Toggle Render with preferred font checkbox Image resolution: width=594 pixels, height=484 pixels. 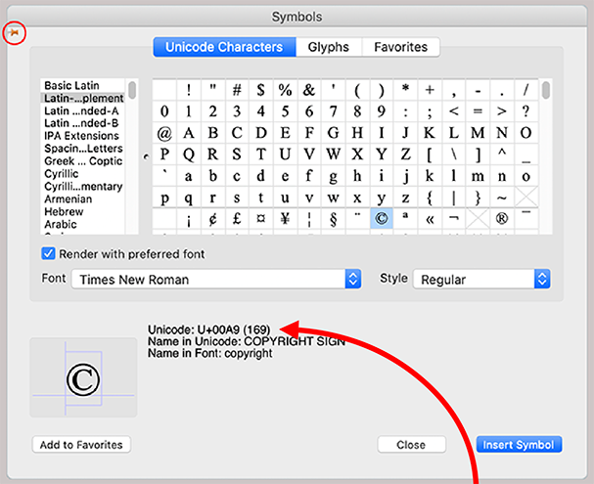48,254
